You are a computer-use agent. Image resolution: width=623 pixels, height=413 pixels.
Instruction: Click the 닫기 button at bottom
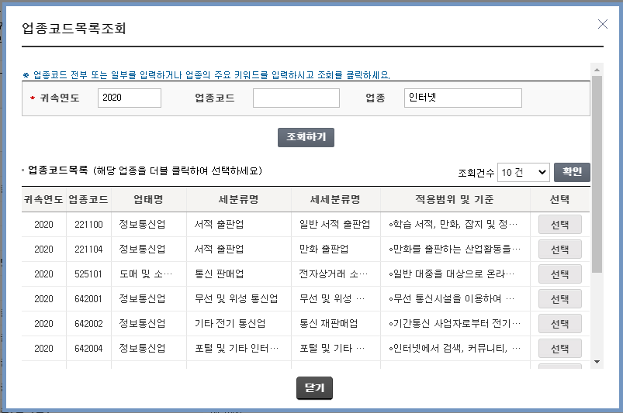click(314, 388)
